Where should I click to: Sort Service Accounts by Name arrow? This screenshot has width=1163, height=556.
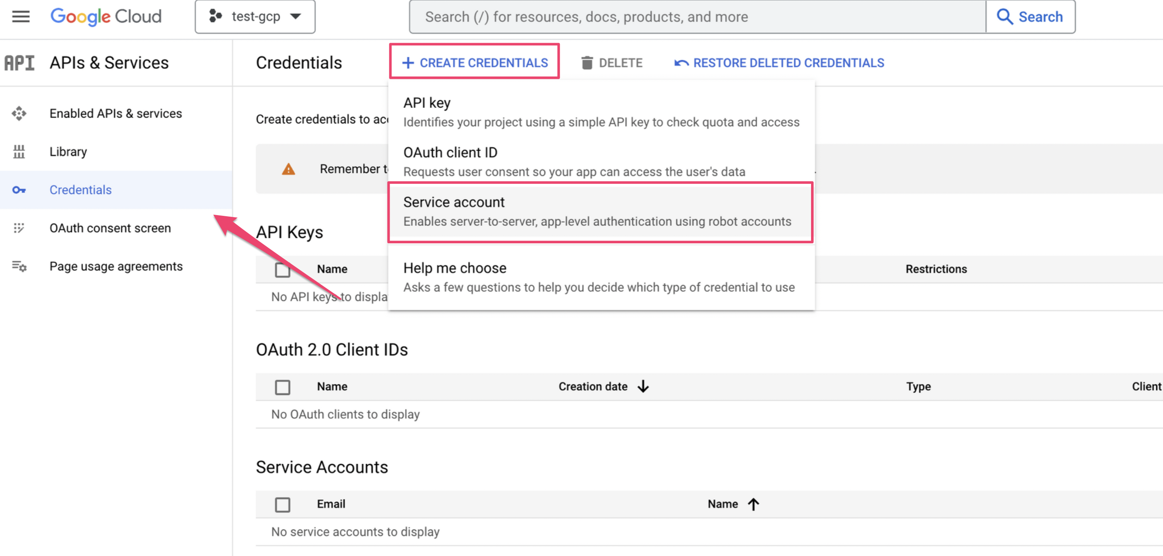coord(753,504)
